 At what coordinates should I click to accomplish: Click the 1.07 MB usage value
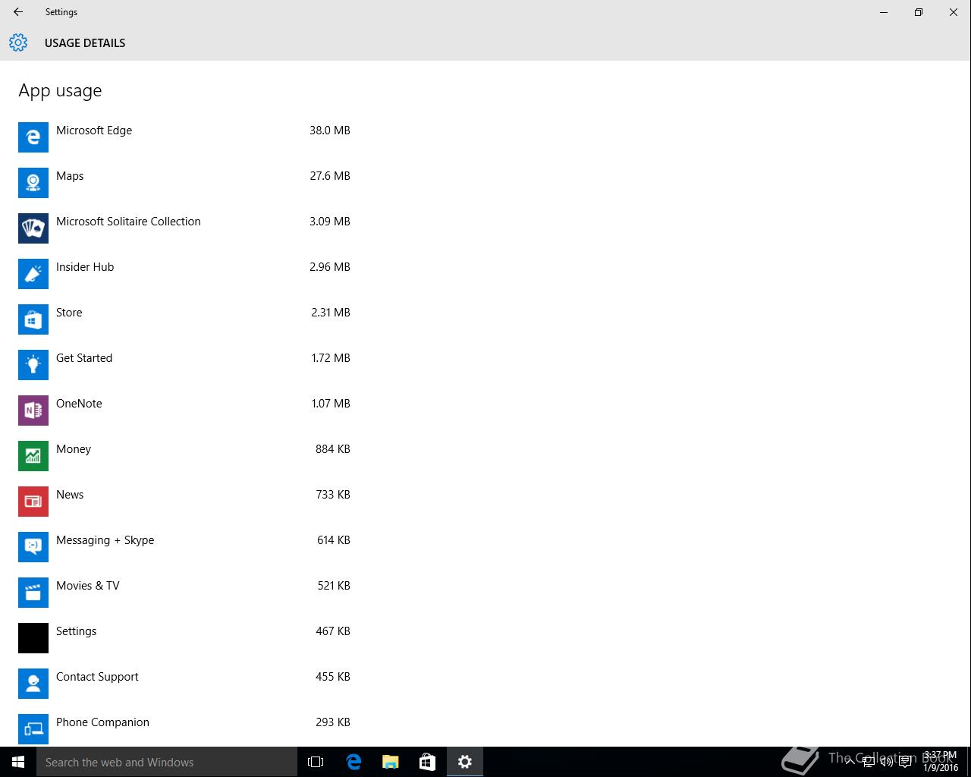coord(331,404)
